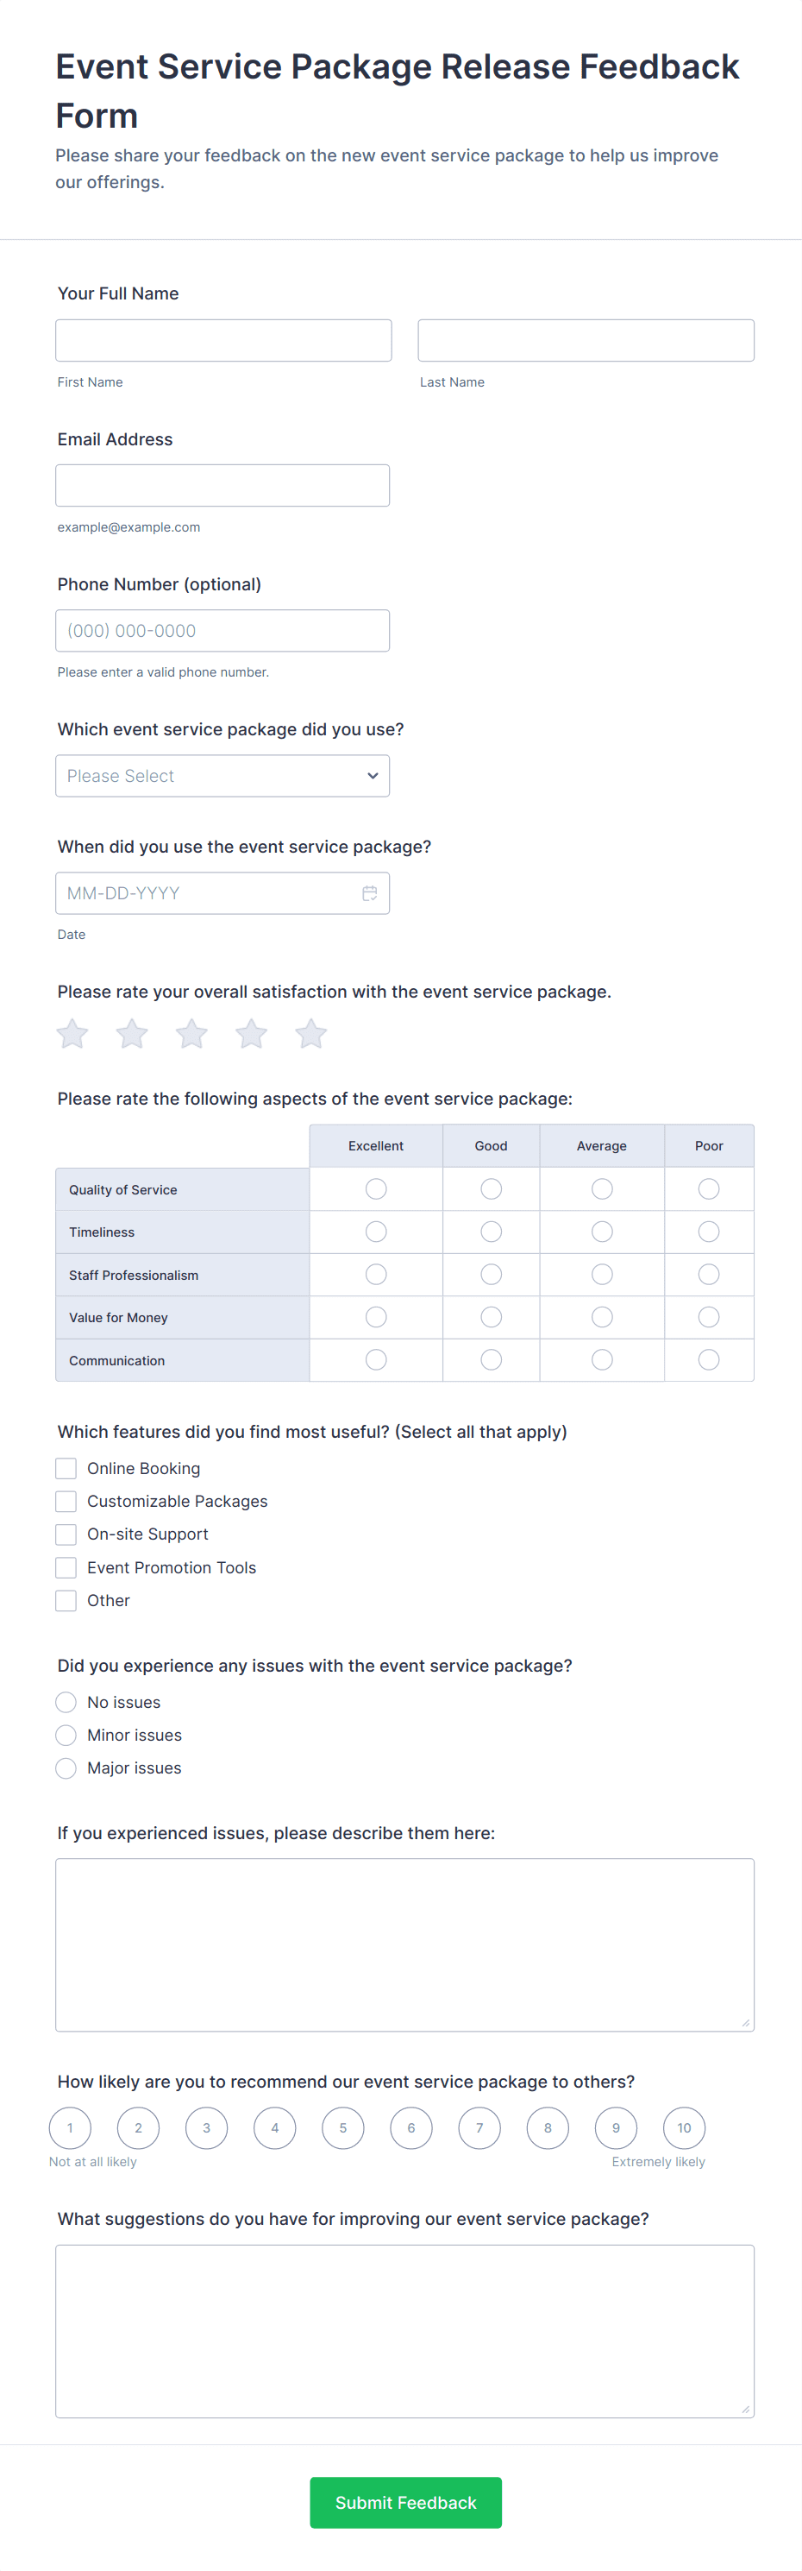This screenshot has width=802, height=2571.
Task: Click the second rating star
Action: pyautogui.click(x=132, y=1034)
